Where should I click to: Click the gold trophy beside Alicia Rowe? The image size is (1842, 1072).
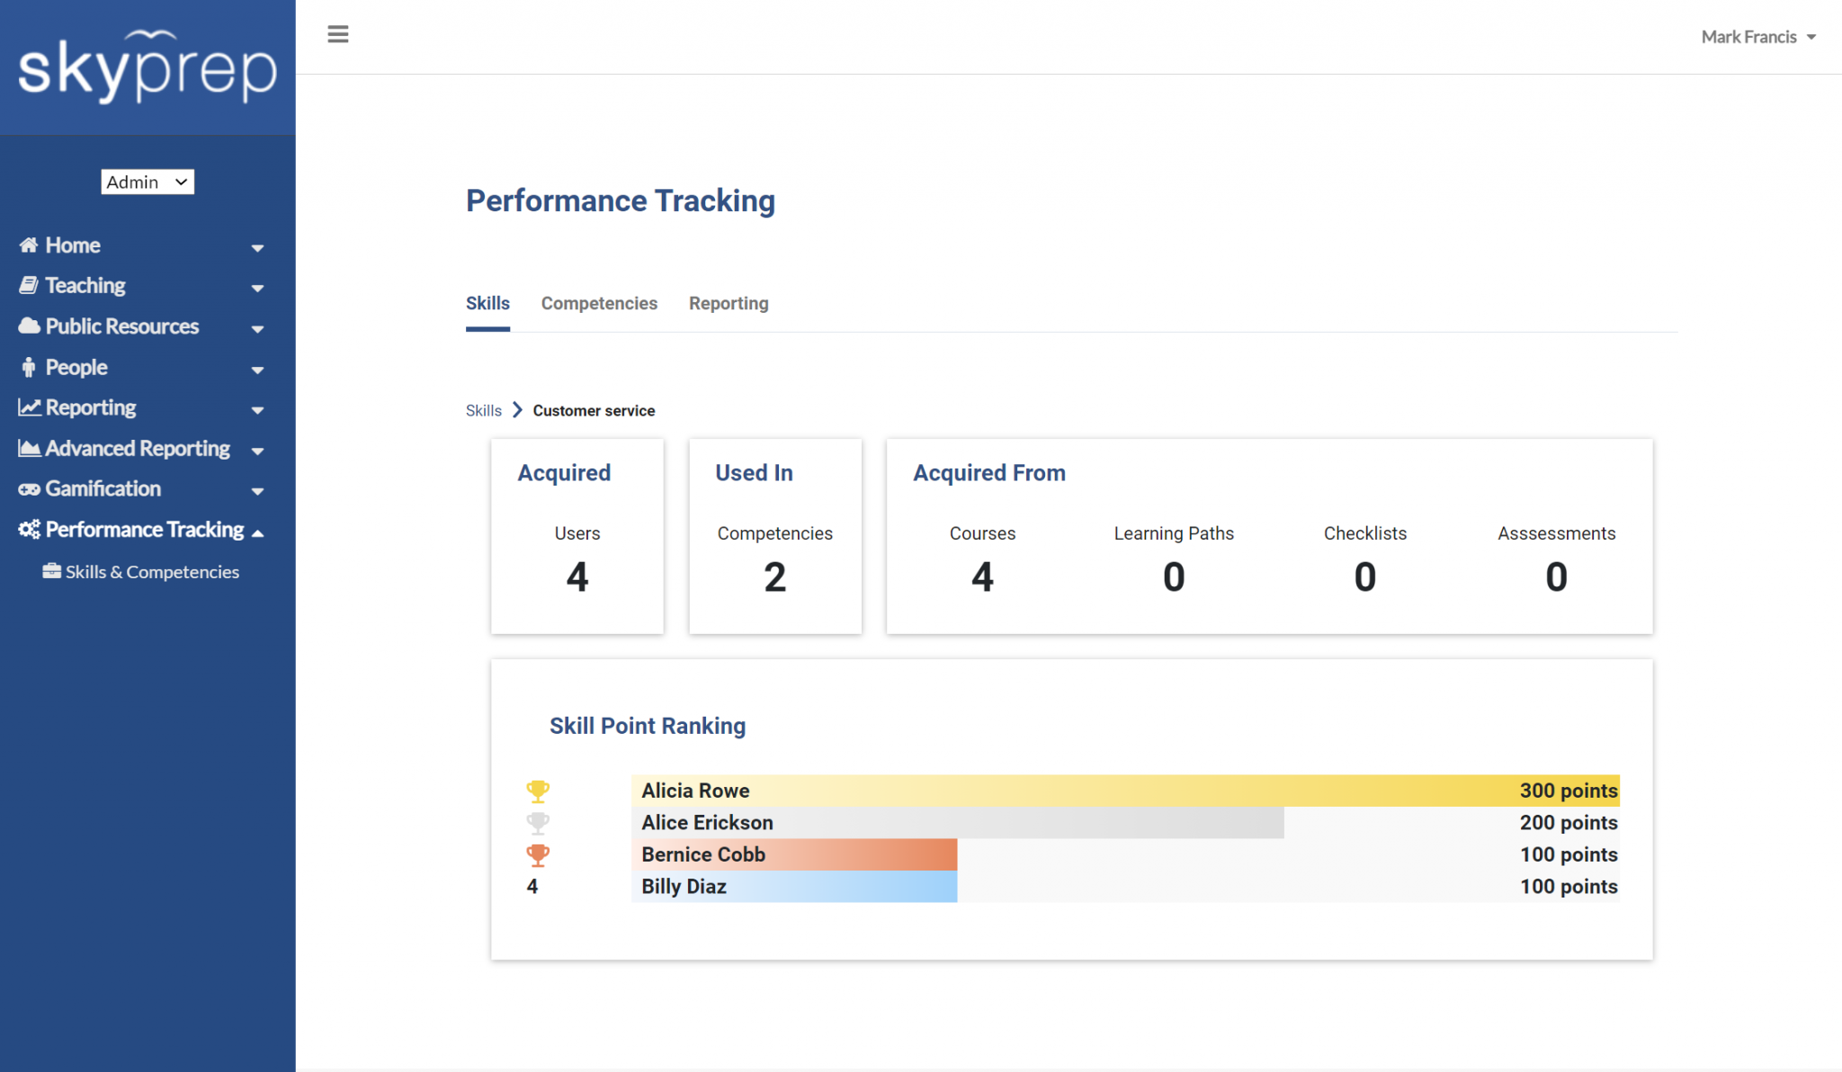point(537,791)
